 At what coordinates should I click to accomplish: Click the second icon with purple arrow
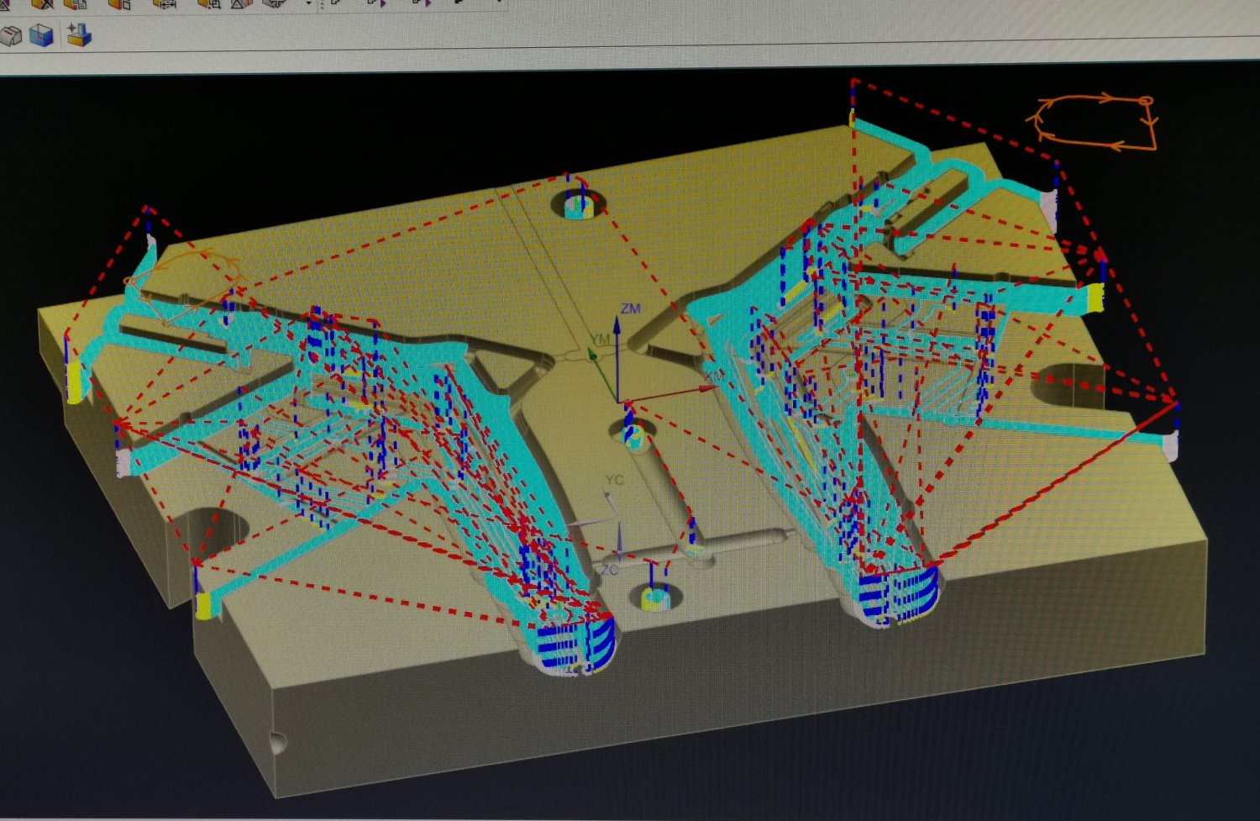421,3
